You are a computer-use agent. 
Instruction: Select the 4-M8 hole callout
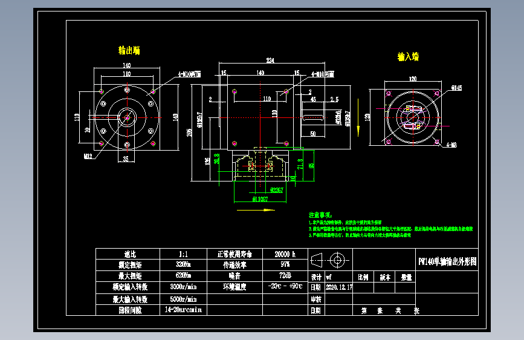[451, 145]
